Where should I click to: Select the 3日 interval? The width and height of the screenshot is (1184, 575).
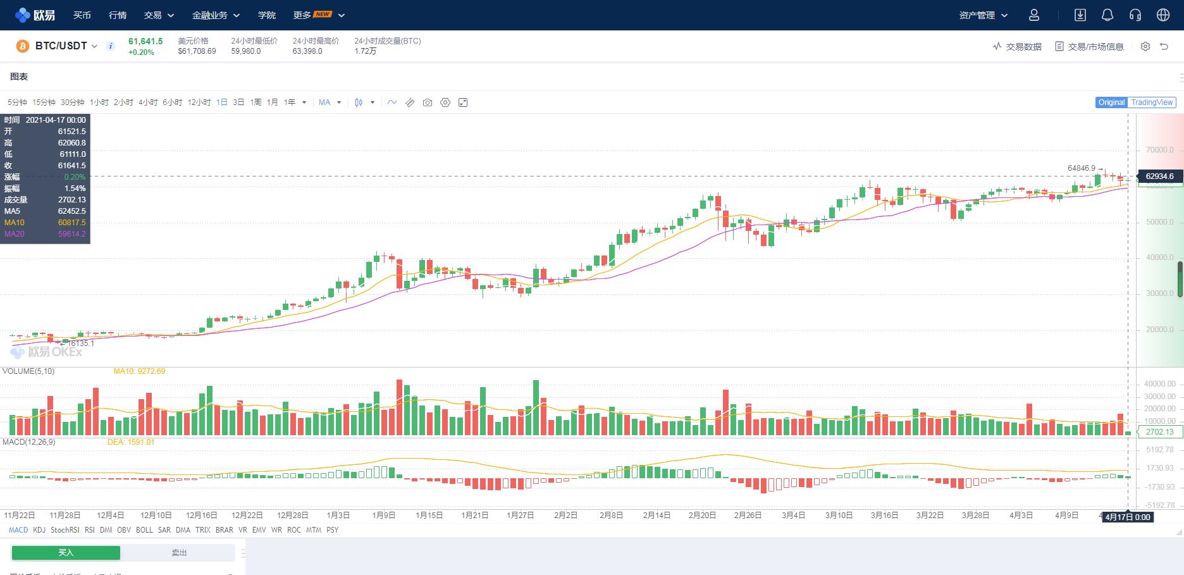pos(238,102)
